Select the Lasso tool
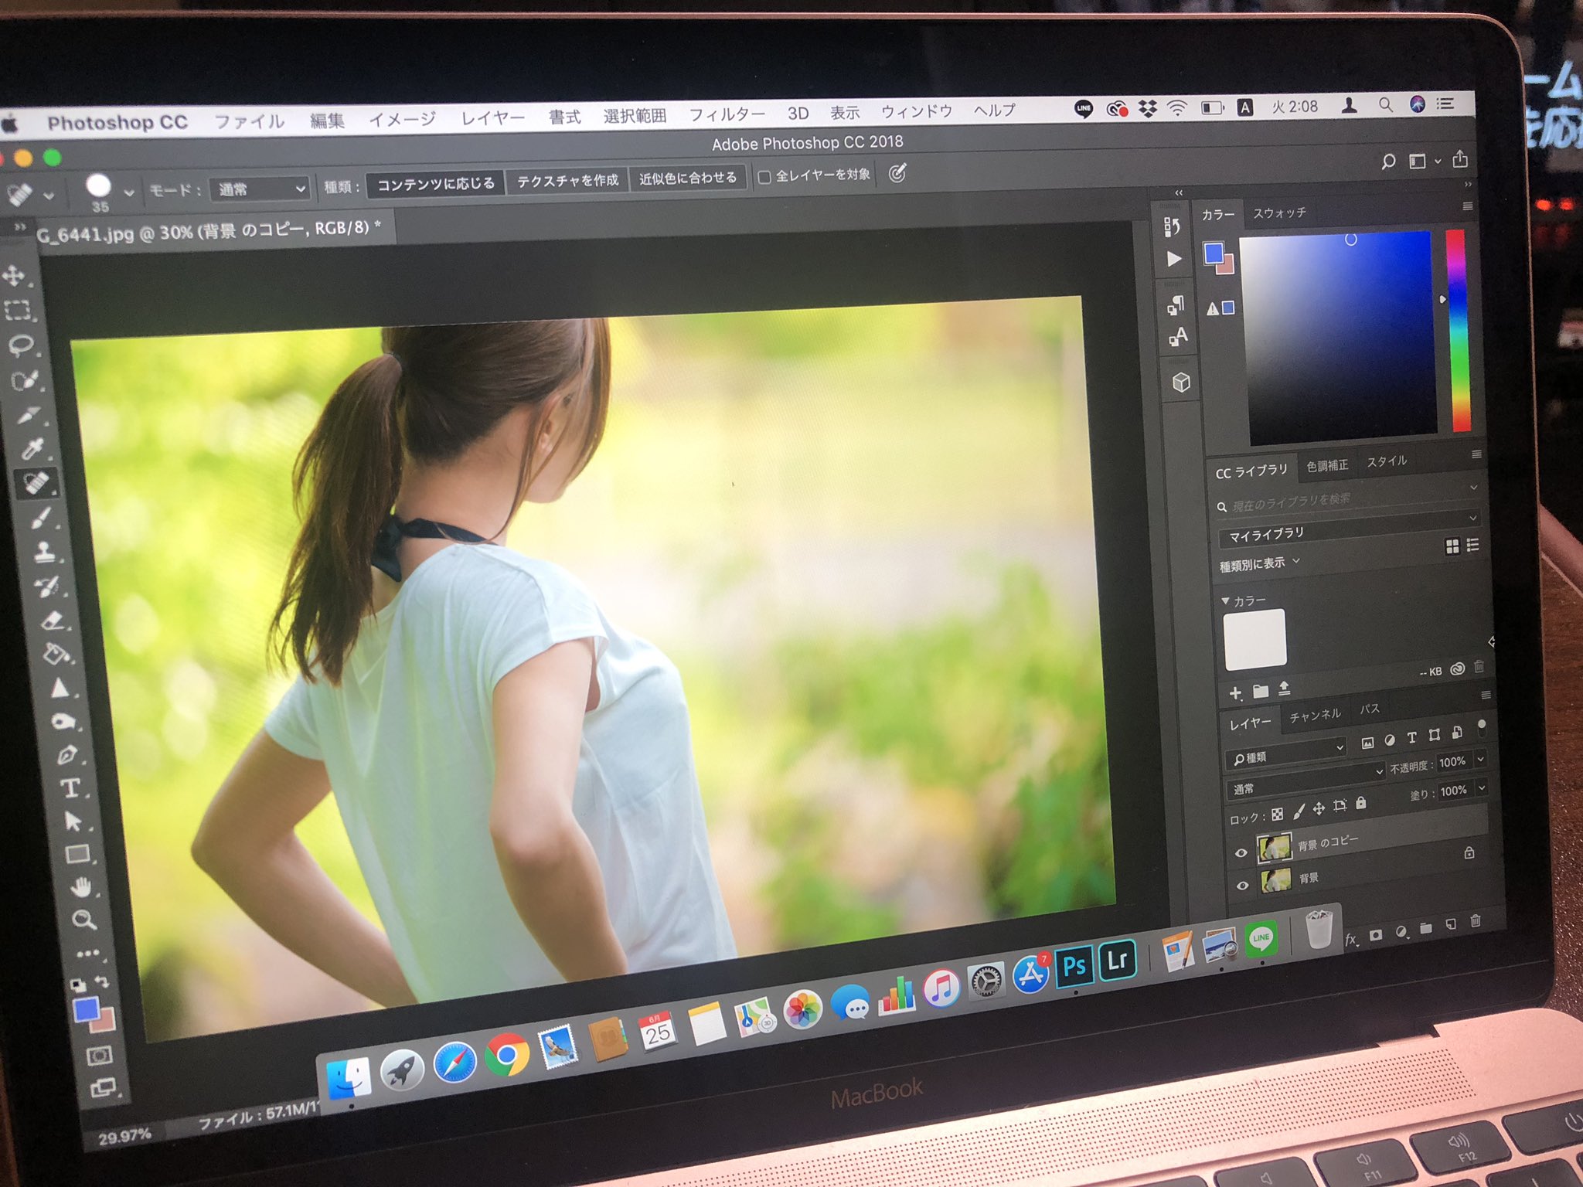Screen dimensions: 1583x1187 pyautogui.click(x=20, y=345)
